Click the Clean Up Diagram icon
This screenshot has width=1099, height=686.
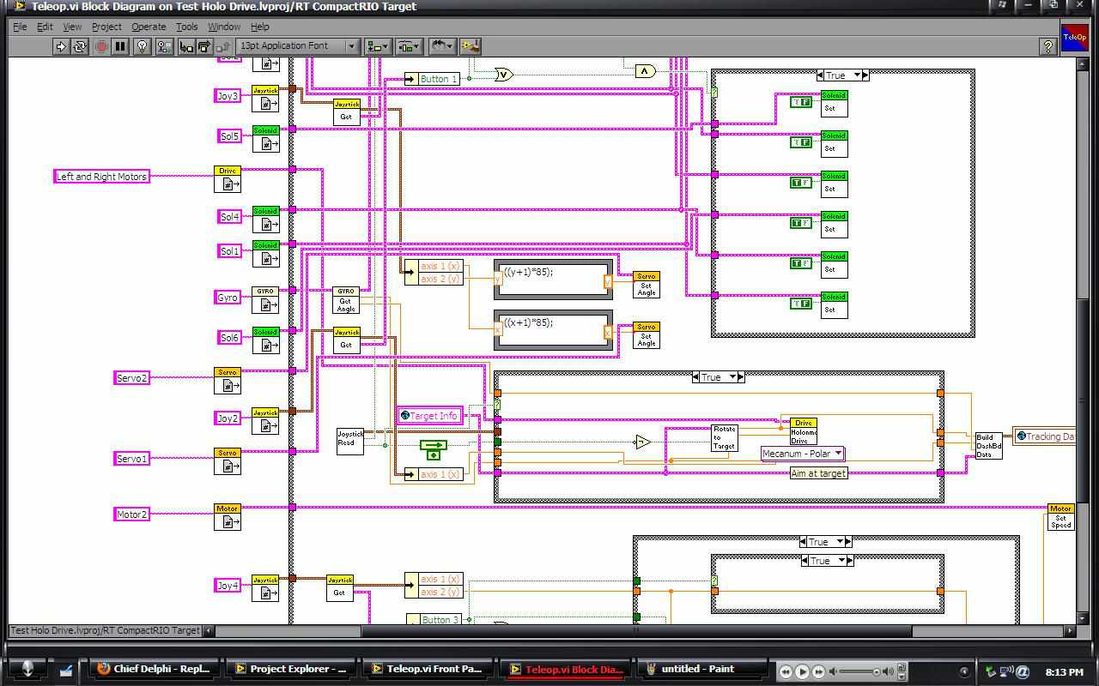pos(470,46)
